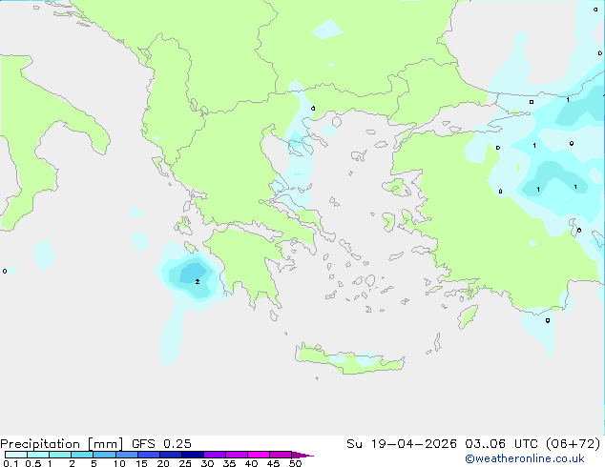Click the '03..06 UTC' time text
The image size is (605, 467).
click(x=501, y=444)
